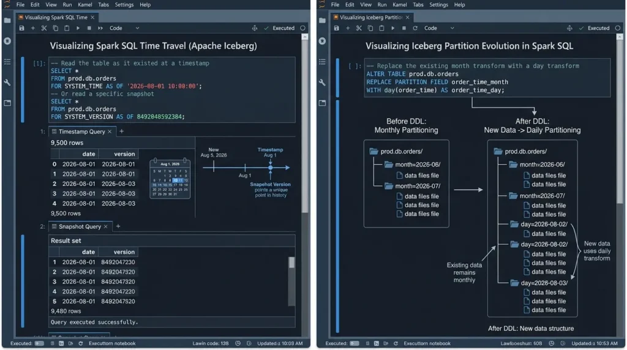Click the month=2026-06/ folder in Before DDL tree
This screenshot has height=350, width=627.
(412, 165)
